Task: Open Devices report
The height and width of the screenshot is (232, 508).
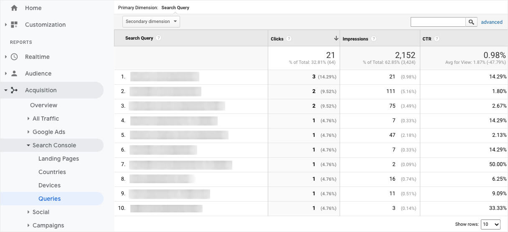Action: click(49, 185)
